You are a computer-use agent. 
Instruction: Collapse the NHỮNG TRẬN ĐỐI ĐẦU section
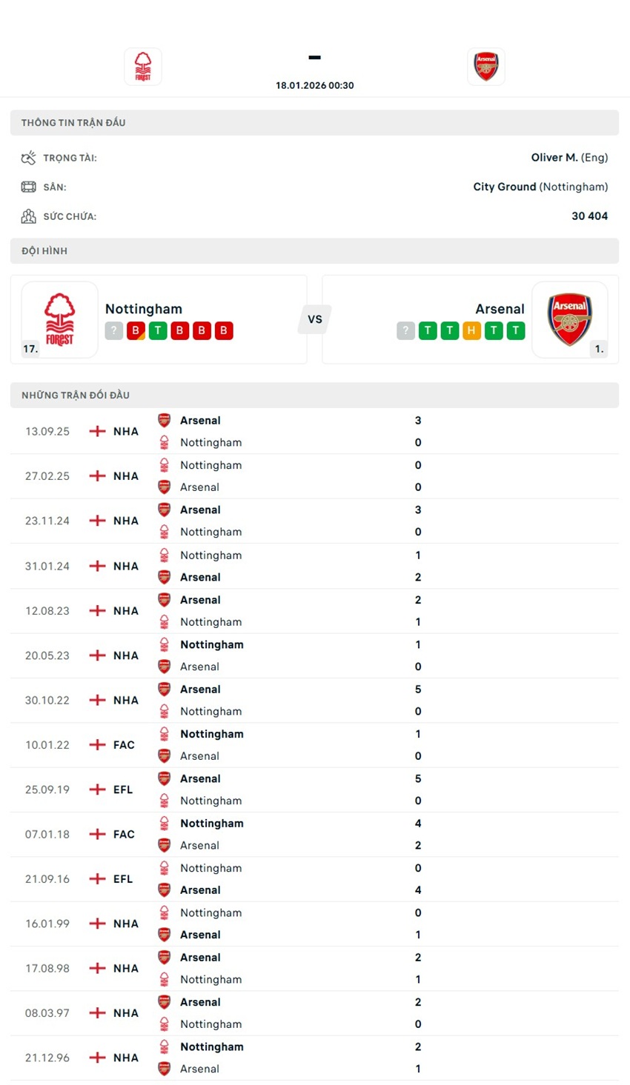[x=314, y=395]
